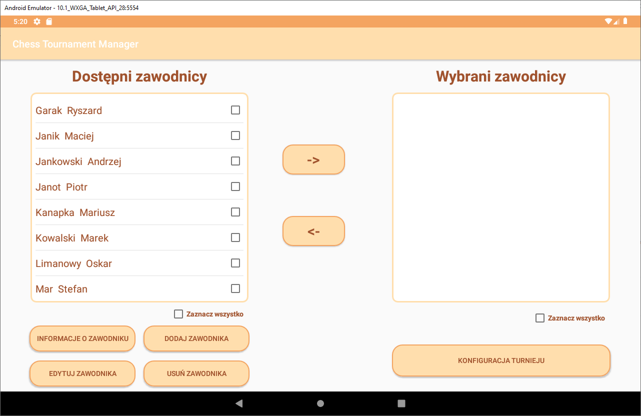Tick the checkbox for Janot Piotr
The image size is (641, 416).
235,186
